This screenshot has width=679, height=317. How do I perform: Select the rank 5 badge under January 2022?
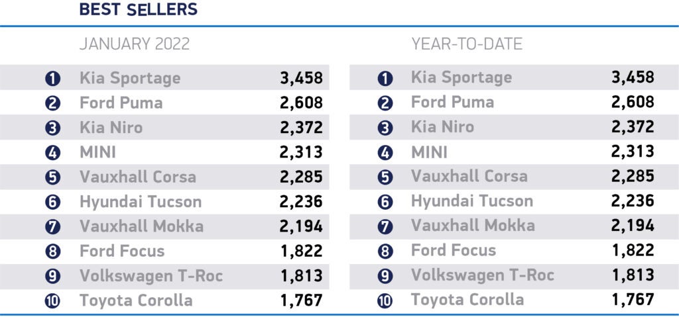(x=54, y=177)
